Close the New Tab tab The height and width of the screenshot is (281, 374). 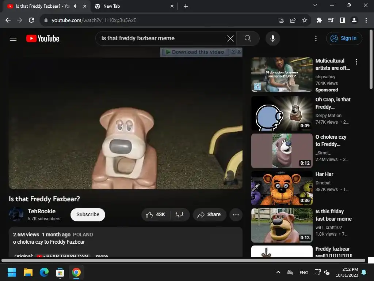[172, 6]
